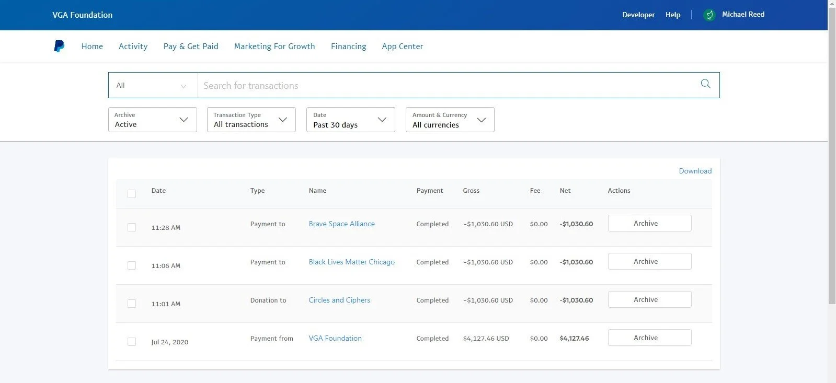Archive the Circles and Ciphers donation
836x383 pixels.
click(x=650, y=299)
